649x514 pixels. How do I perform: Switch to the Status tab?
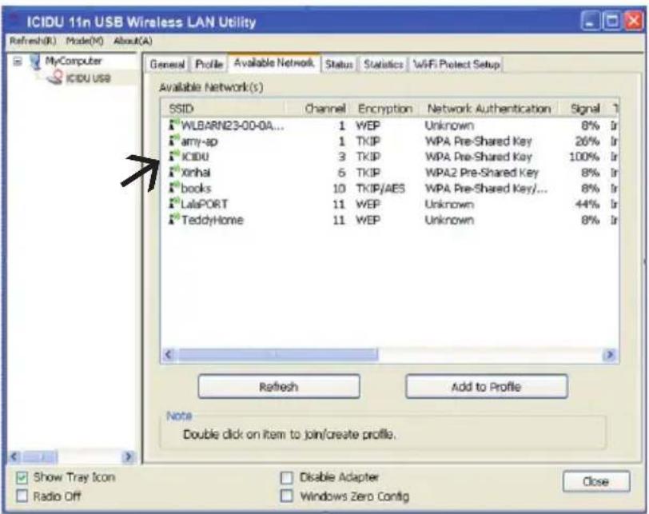click(339, 65)
